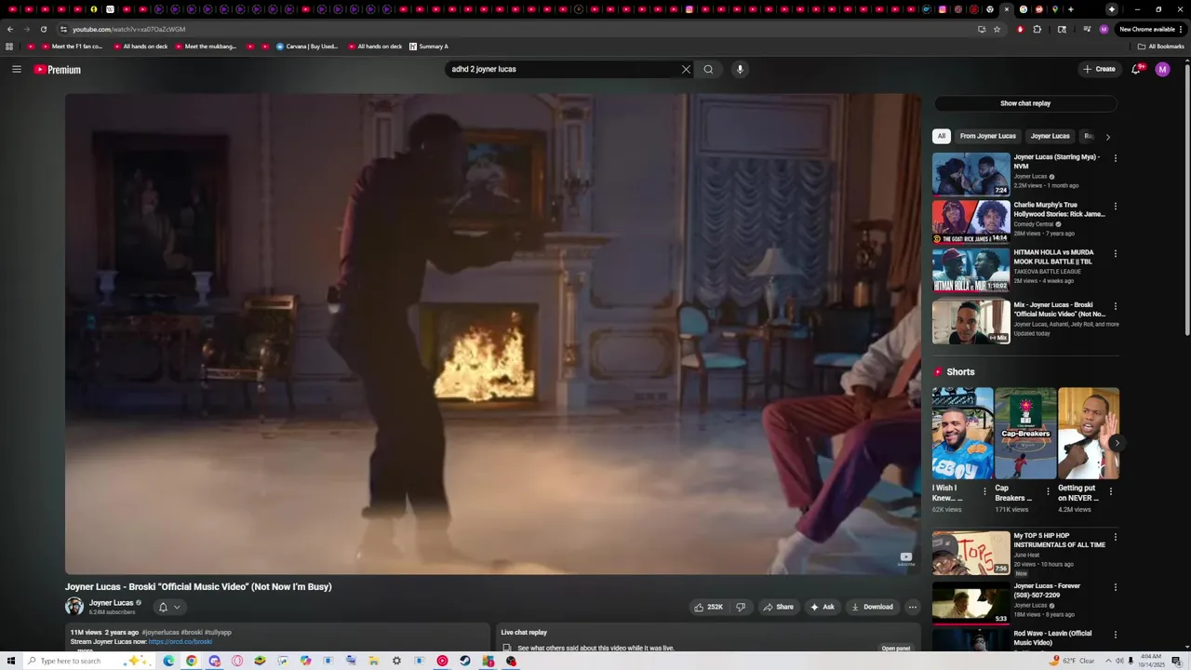
Task: Open the Getting put on NEVER short
Action: point(1089,434)
